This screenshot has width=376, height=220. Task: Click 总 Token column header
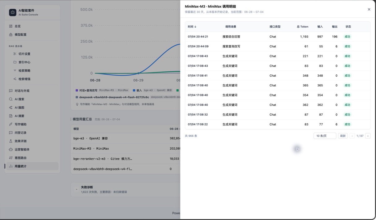(x=303, y=27)
